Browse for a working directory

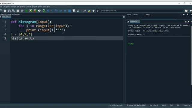(x=186, y=11)
